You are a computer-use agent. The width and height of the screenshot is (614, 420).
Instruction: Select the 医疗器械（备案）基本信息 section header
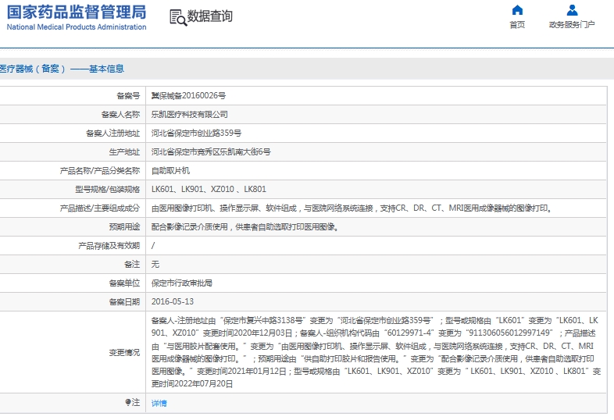coord(62,69)
